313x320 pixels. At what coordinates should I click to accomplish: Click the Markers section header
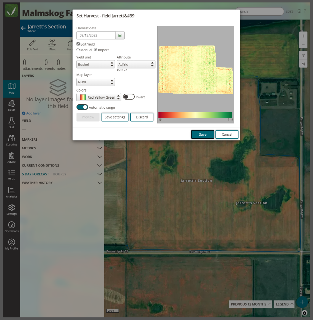pyautogui.click(x=30, y=140)
